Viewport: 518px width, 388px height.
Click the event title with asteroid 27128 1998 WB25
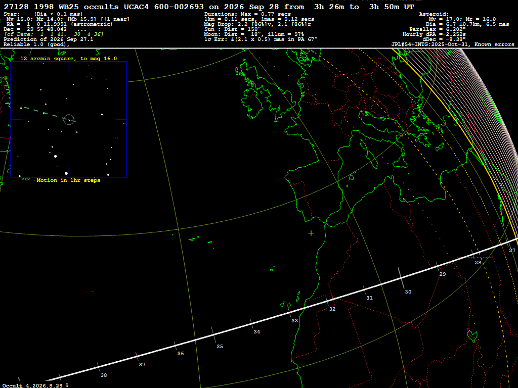click(209, 7)
